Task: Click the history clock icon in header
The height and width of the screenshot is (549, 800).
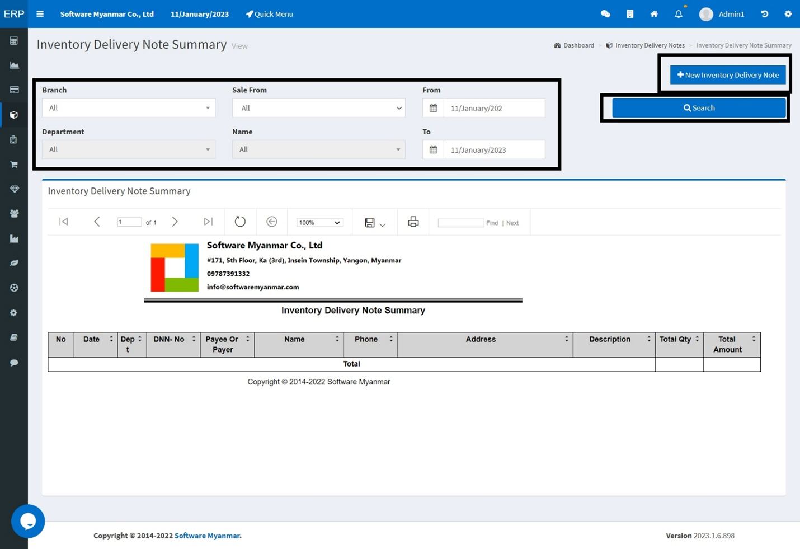Action: tap(764, 14)
